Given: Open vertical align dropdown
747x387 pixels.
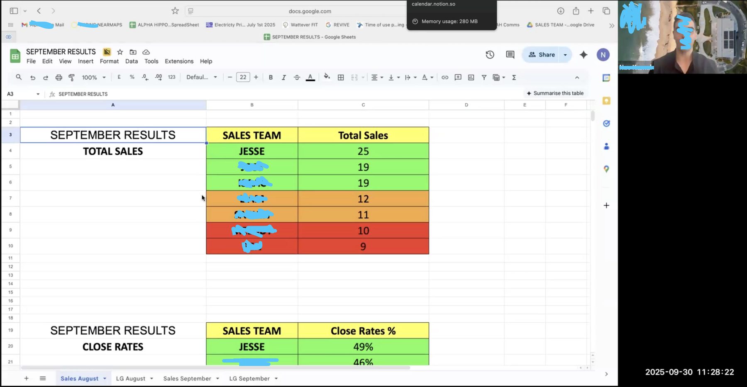Looking at the screenshot, I should click(394, 78).
